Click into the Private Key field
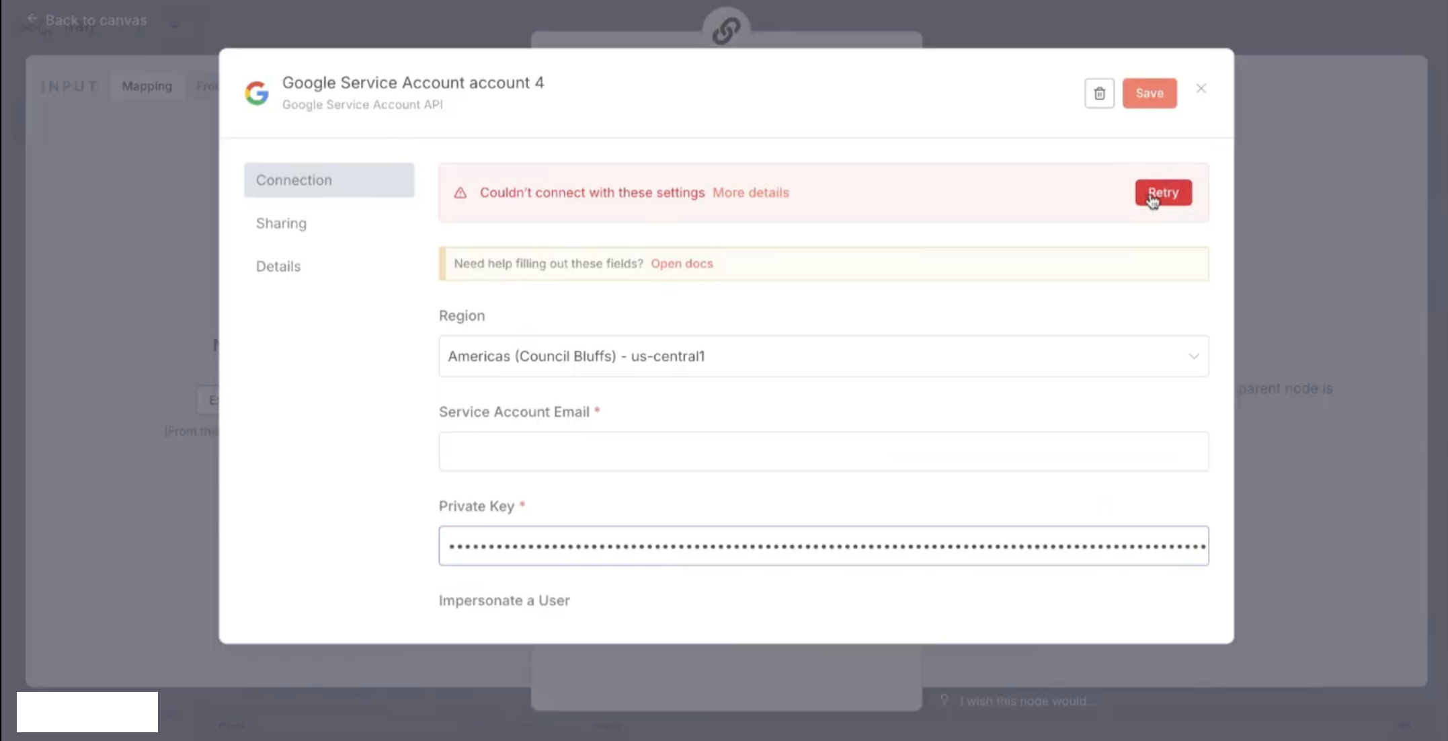1448x741 pixels. click(823, 546)
